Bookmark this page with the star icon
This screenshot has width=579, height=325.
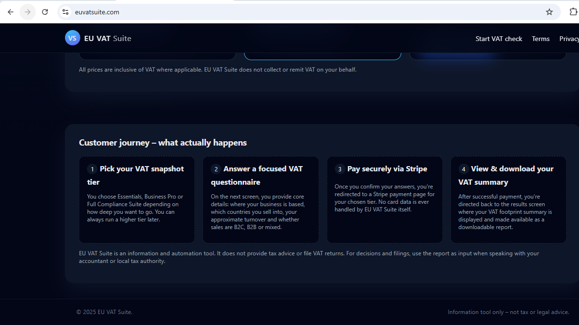(549, 12)
